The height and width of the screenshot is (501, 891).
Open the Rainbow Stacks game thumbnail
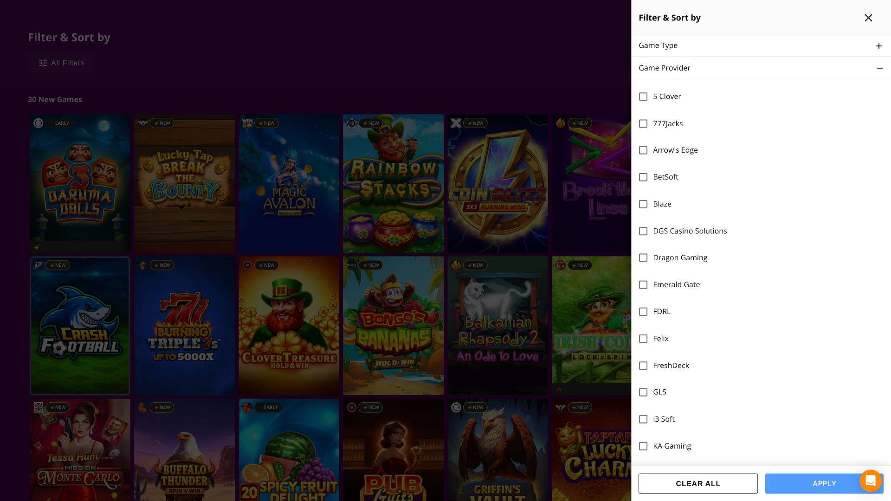click(x=393, y=184)
